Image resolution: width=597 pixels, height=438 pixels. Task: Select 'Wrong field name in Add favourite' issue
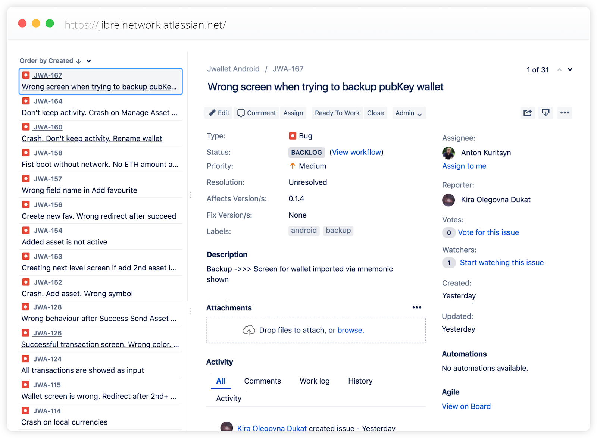pos(100,185)
